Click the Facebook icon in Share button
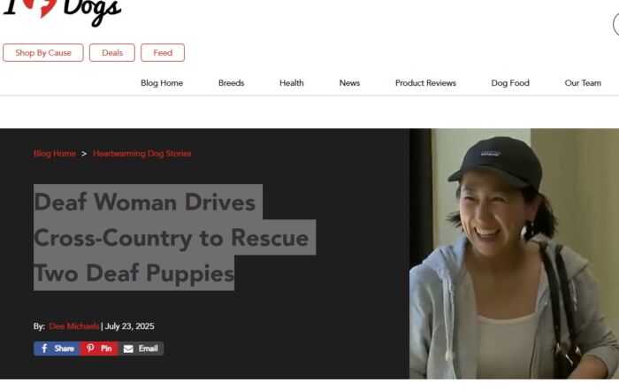This screenshot has height=390, width=619. [44, 348]
